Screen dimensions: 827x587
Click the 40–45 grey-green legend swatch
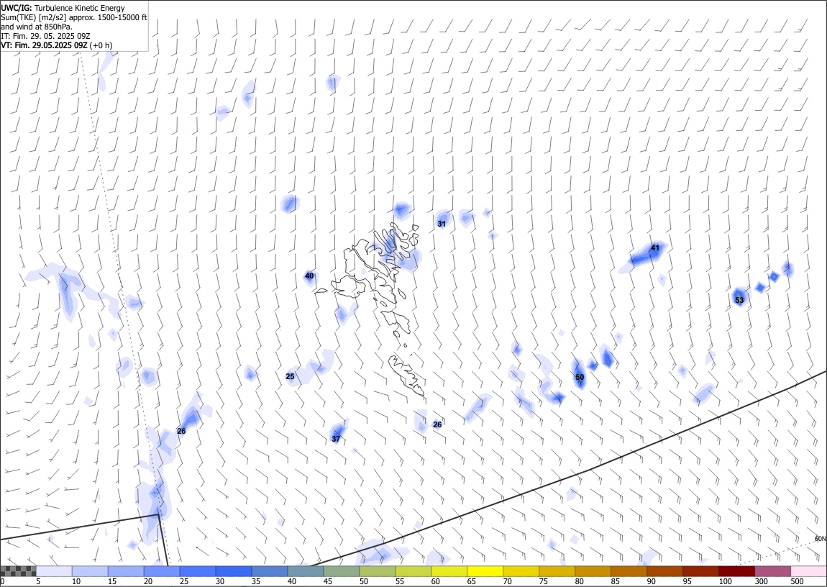(x=306, y=571)
